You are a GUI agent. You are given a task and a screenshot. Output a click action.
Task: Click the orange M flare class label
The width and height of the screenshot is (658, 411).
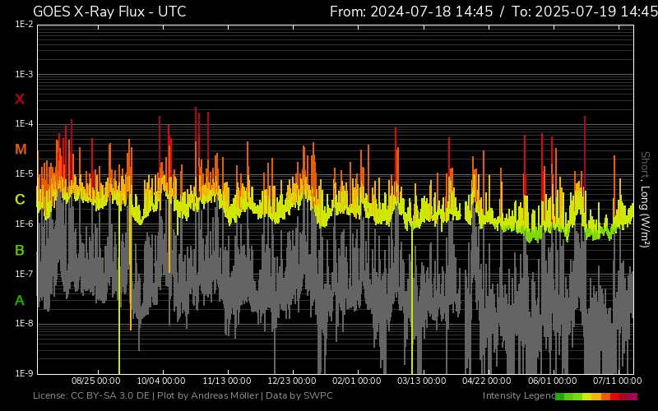point(20,150)
